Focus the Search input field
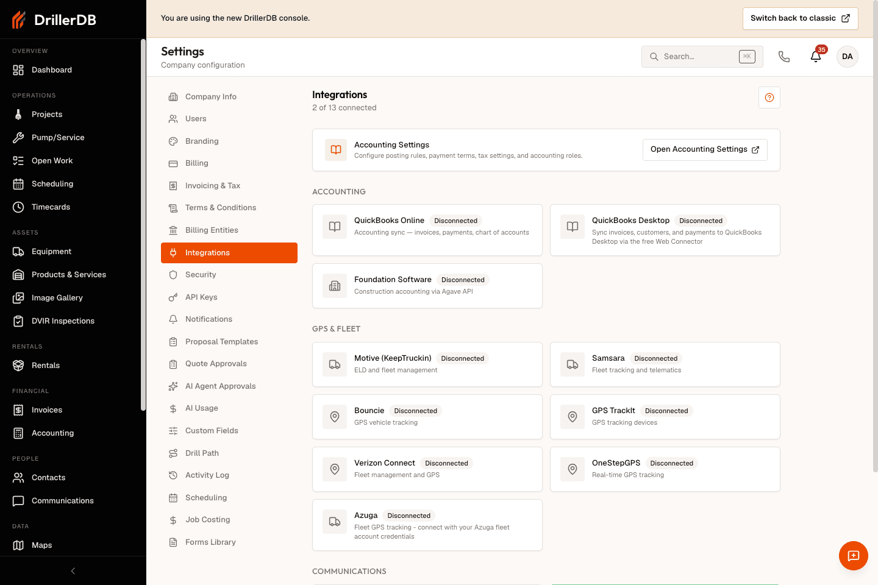 [702, 57]
